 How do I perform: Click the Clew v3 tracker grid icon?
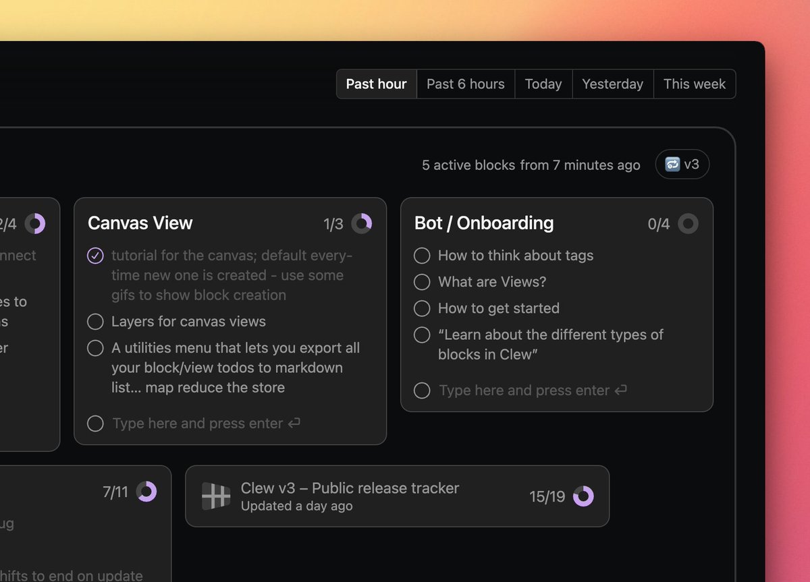pos(216,496)
